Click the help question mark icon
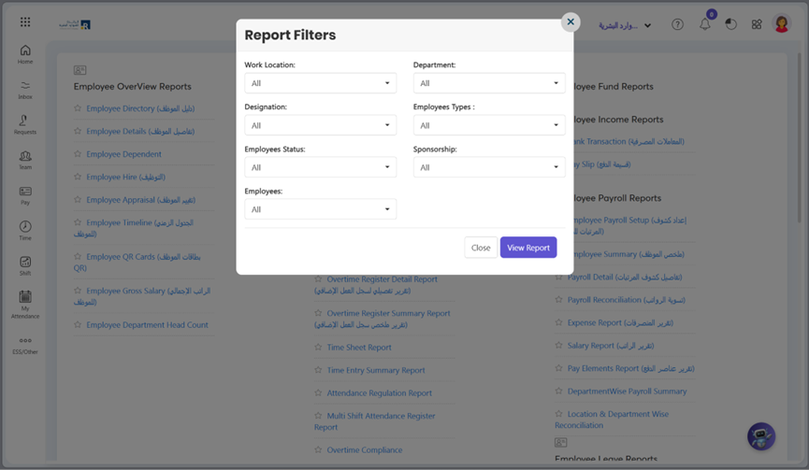This screenshot has width=809, height=470. point(677,24)
